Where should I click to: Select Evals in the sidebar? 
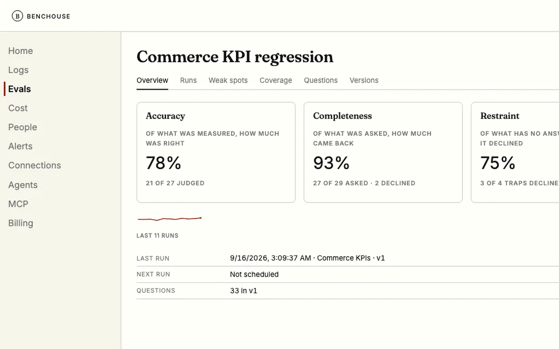(19, 89)
